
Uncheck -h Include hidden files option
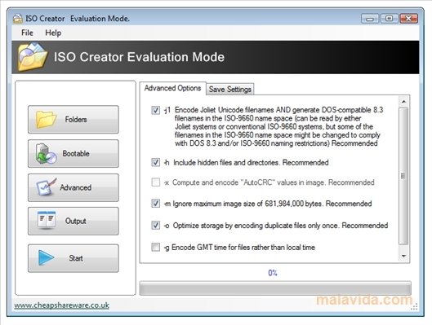coord(156,162)
